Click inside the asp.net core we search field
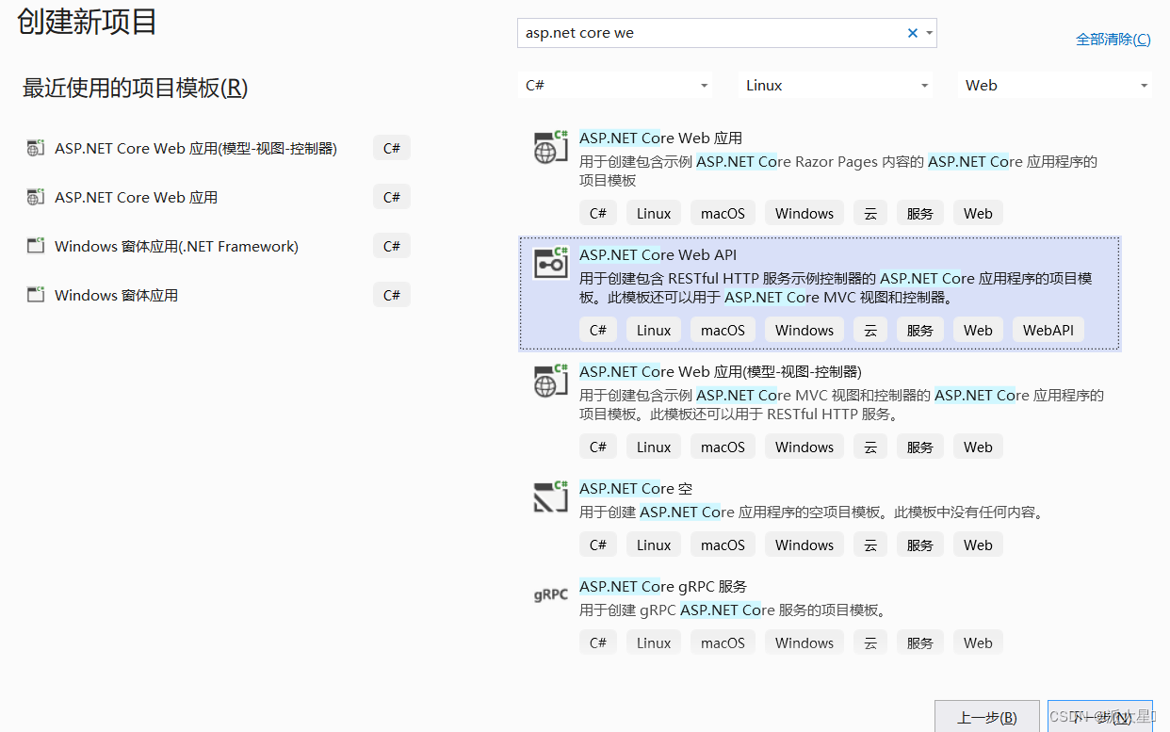The image size is (1170, 732). pos(707,32)
